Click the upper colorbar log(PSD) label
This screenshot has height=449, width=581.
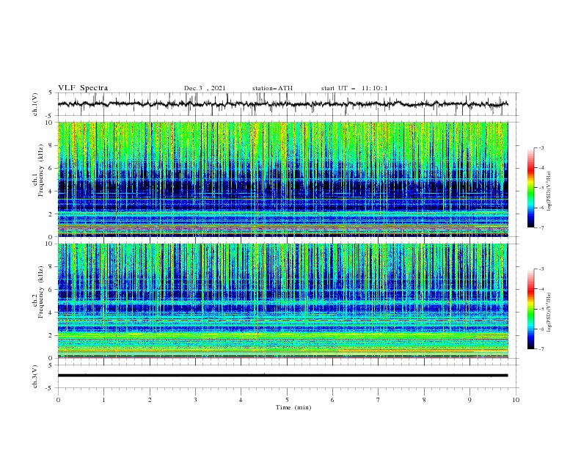click(x=549, y=191)
